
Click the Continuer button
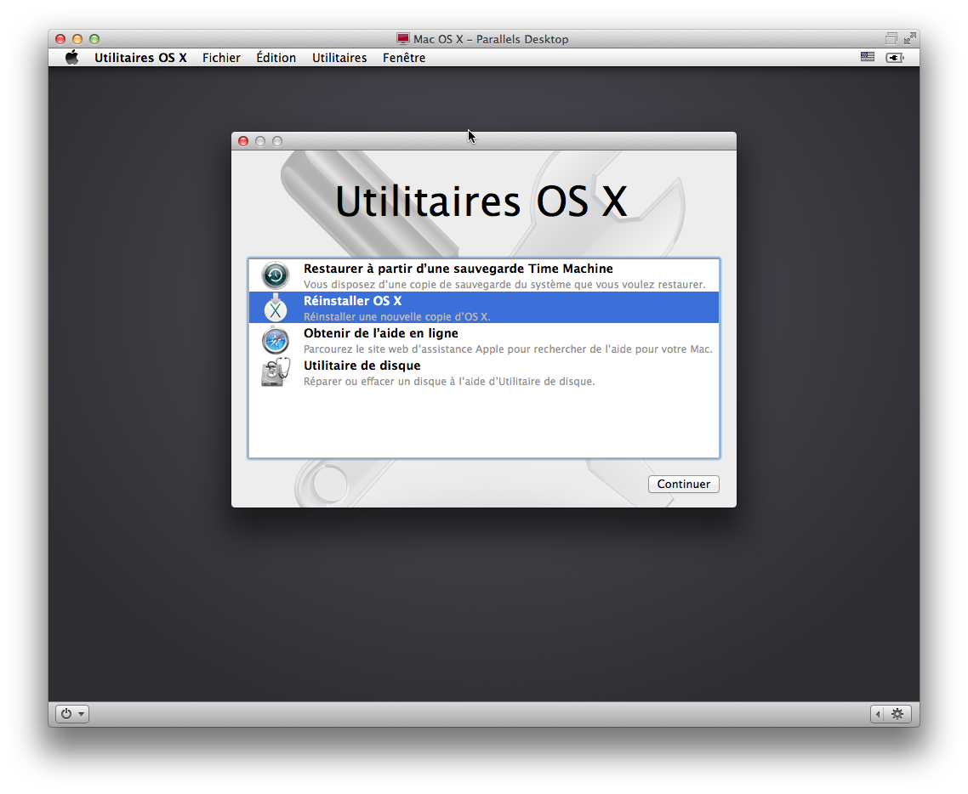[683, 484]
